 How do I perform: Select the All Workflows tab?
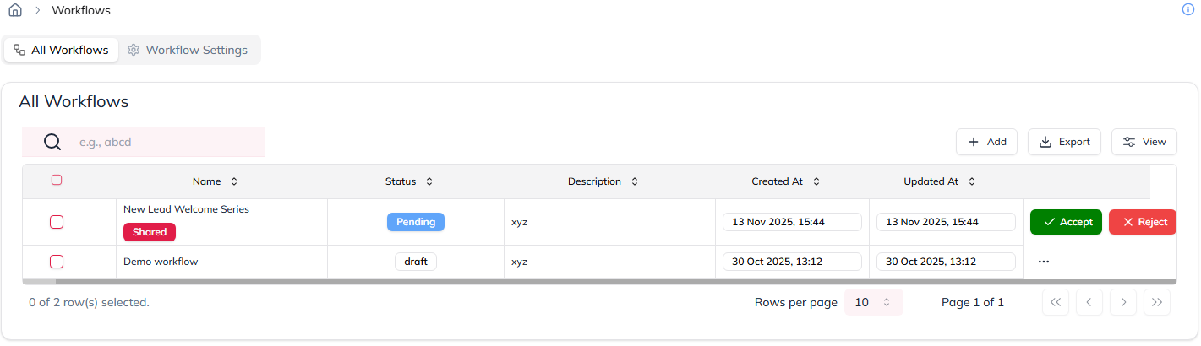pos(61,50)
